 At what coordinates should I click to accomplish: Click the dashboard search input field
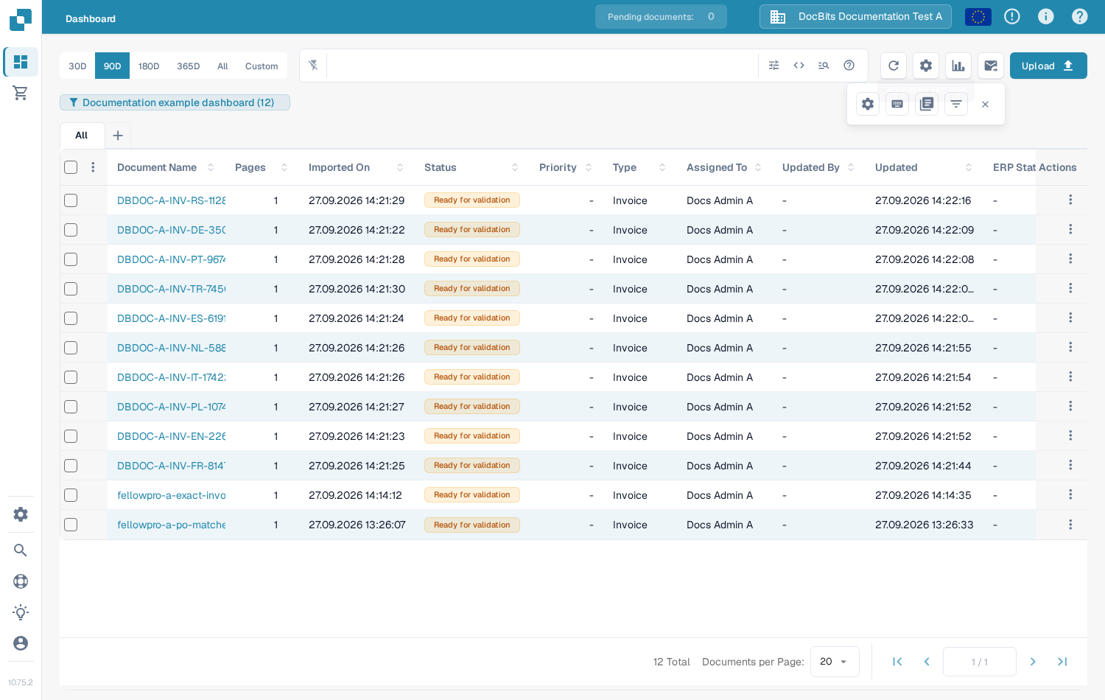pos(542,66)
